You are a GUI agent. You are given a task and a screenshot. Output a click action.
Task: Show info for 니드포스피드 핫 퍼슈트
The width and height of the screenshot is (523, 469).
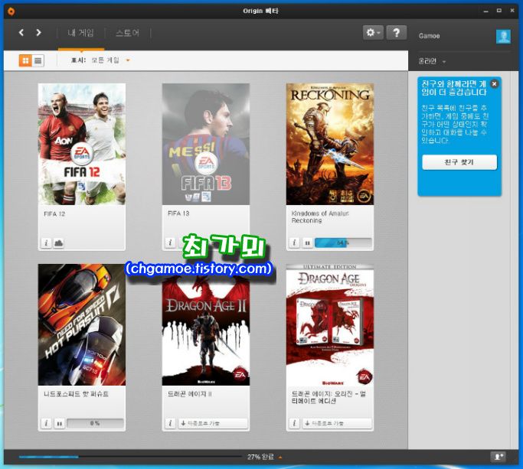[x=46, y=423]
